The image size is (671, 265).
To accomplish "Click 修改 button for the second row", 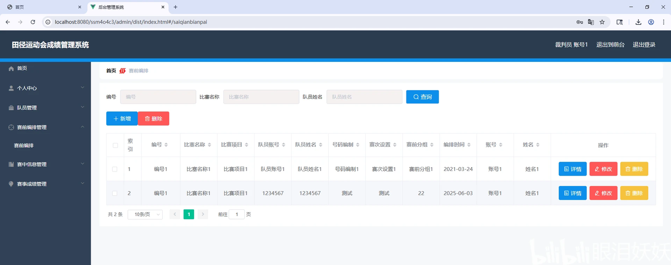I will 603,193.
